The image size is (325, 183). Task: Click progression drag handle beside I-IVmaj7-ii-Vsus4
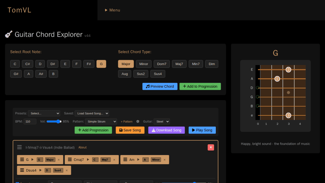[x=19, y=147]
